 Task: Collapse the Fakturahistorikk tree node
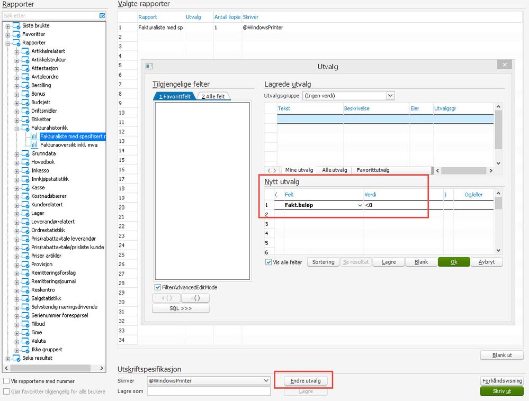(x=16, y=129)
